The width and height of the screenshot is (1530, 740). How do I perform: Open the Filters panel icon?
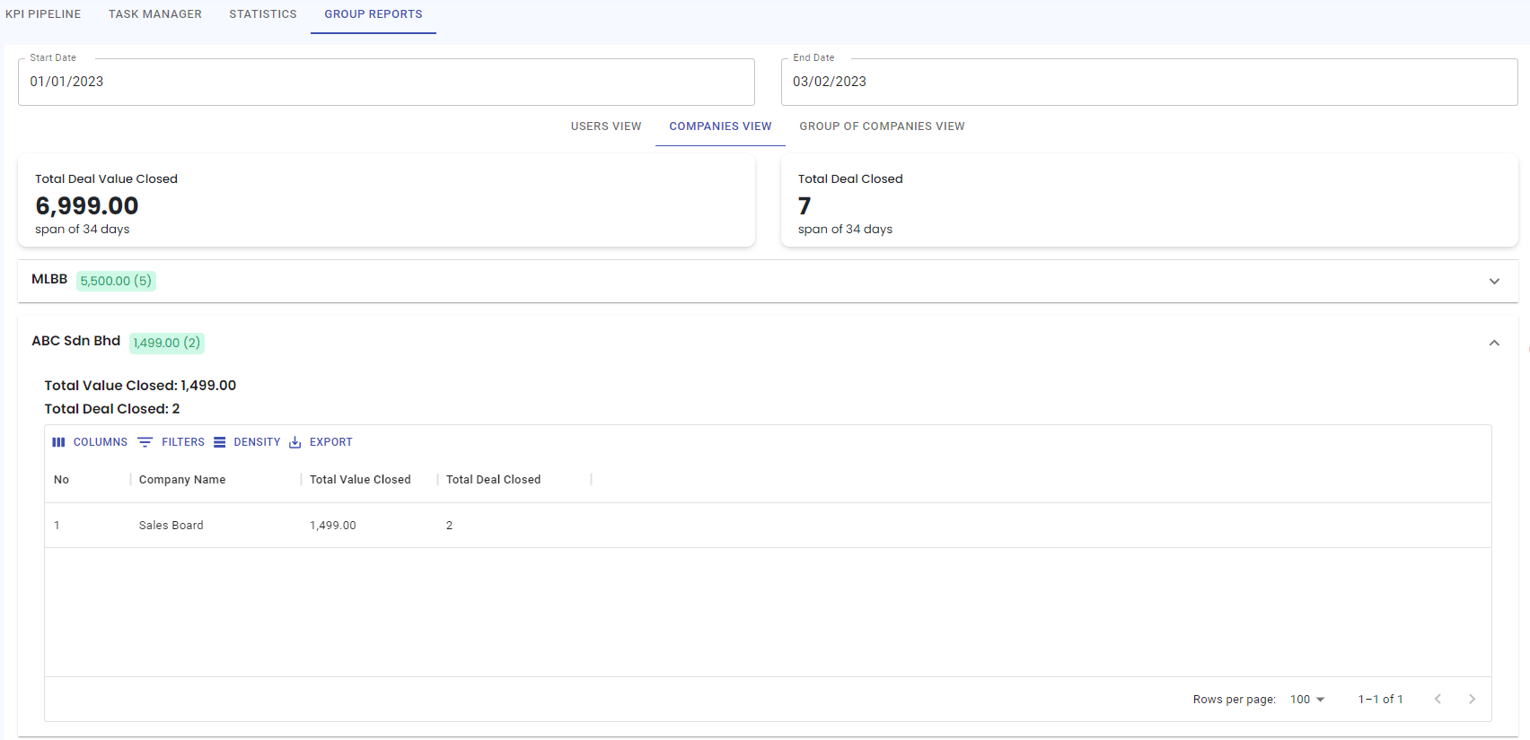click(x=145, y=442)
